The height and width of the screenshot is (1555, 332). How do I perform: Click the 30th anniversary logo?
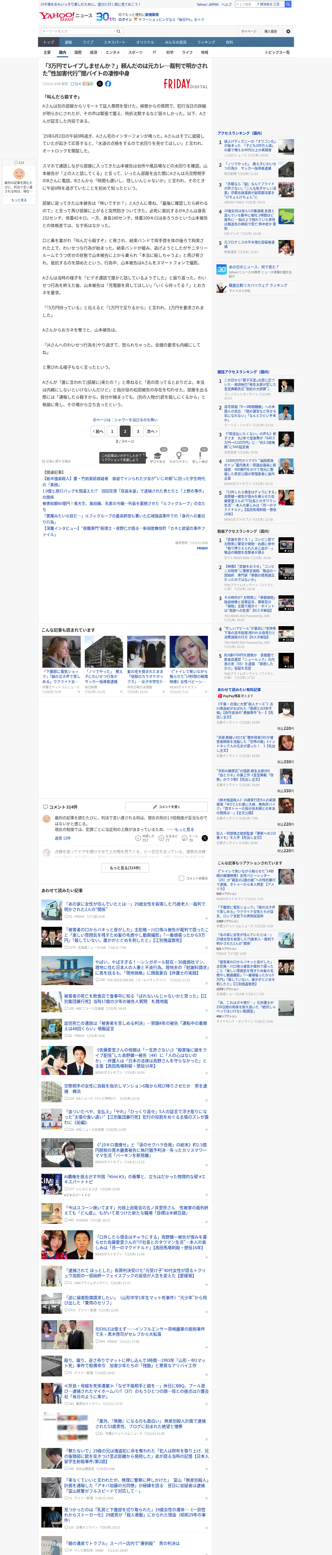click(x=105, y=16)
